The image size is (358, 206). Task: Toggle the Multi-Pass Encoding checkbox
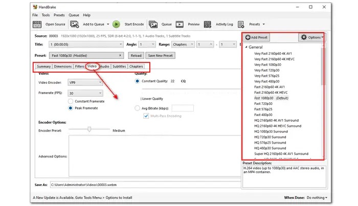pos(146,116)
